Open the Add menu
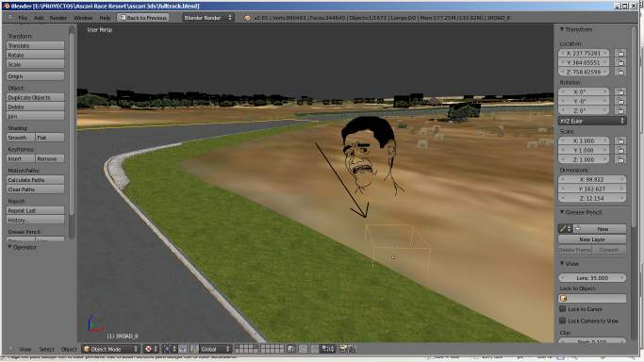 pyautogui.click(x=39, y=18)
